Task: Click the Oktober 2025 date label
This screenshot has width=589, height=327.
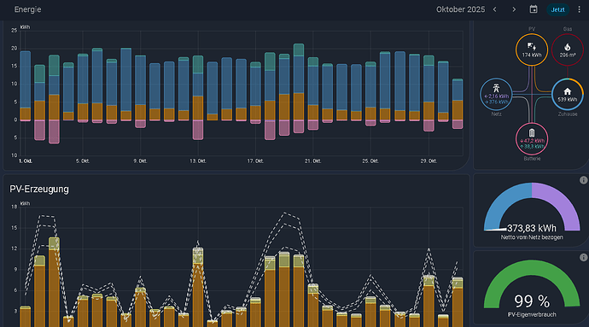Action: point(460,9)
